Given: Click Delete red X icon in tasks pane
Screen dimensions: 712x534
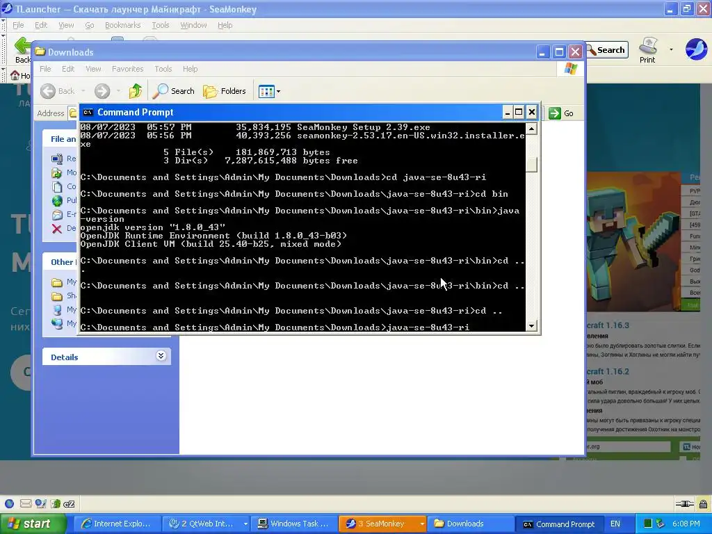Looking at the screenshot, I should [57, 228].
